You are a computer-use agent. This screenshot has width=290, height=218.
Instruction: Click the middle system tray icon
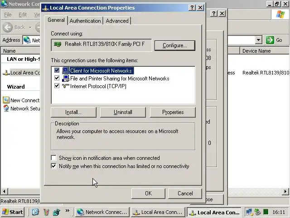[258, 212]
